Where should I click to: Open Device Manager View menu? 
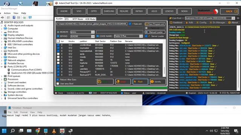click(16, 13)
